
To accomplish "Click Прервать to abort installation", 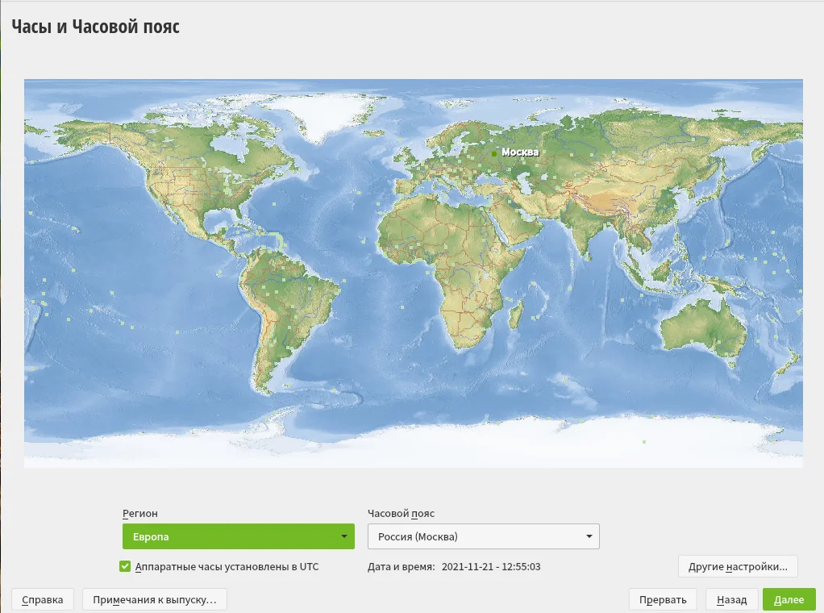I will [x=663, y=599].
